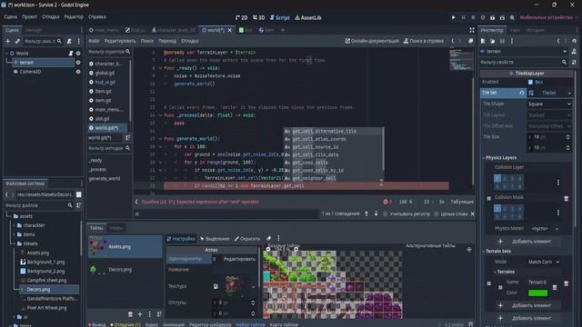
Task: Open the Scene main menu
Action: [x=10, y=17]
